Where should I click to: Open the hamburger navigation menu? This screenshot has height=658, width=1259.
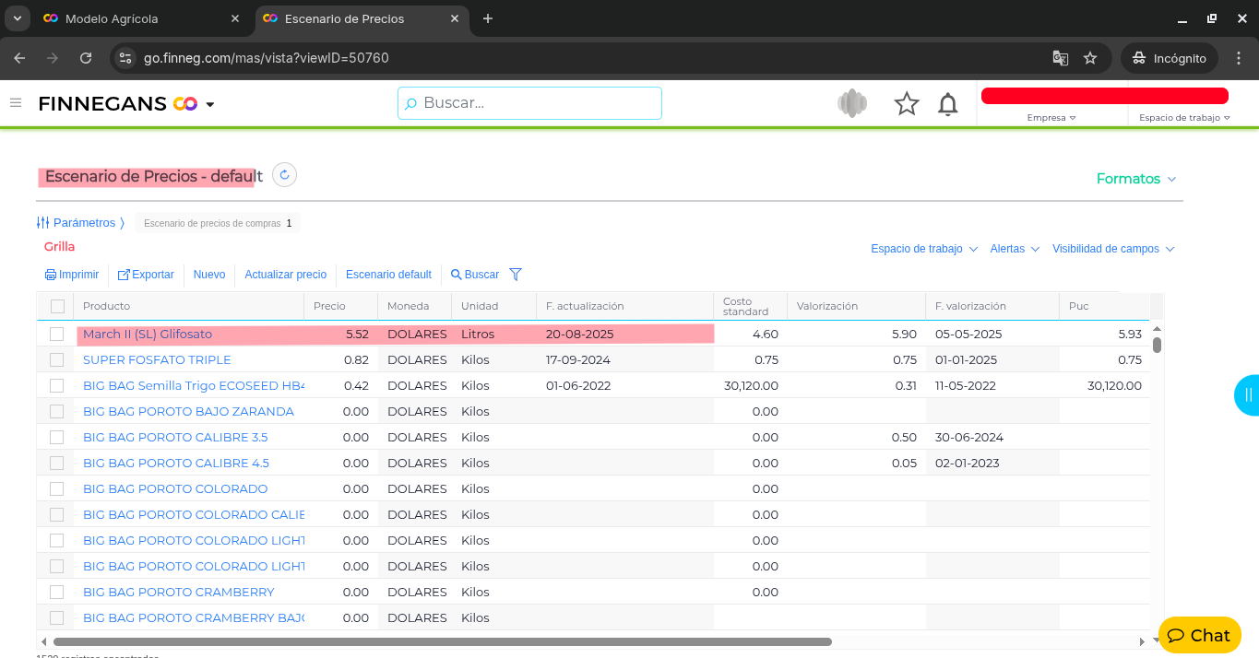[x=16, y=103]
